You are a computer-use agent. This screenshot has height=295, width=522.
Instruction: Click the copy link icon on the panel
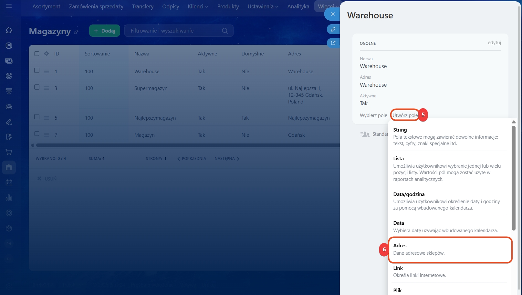coord(333,29)
